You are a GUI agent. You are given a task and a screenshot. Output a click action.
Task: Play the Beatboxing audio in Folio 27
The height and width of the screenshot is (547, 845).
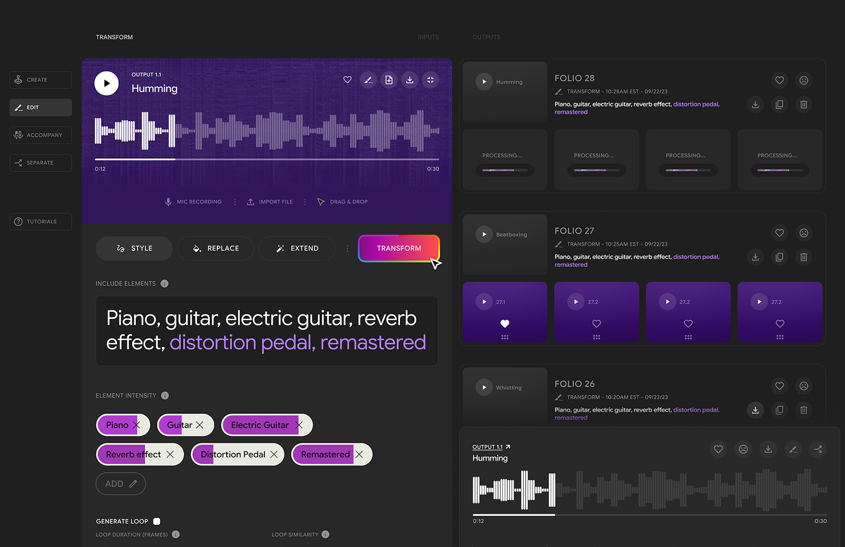coord(484,234)
